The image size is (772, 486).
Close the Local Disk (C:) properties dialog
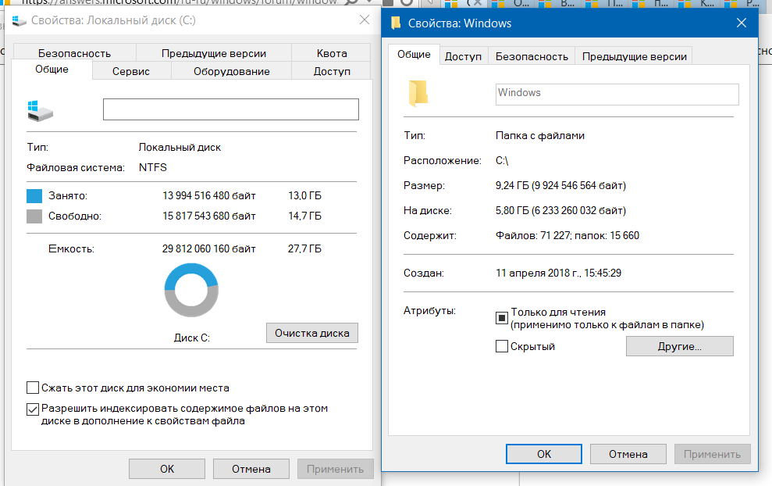click(365, 20)
